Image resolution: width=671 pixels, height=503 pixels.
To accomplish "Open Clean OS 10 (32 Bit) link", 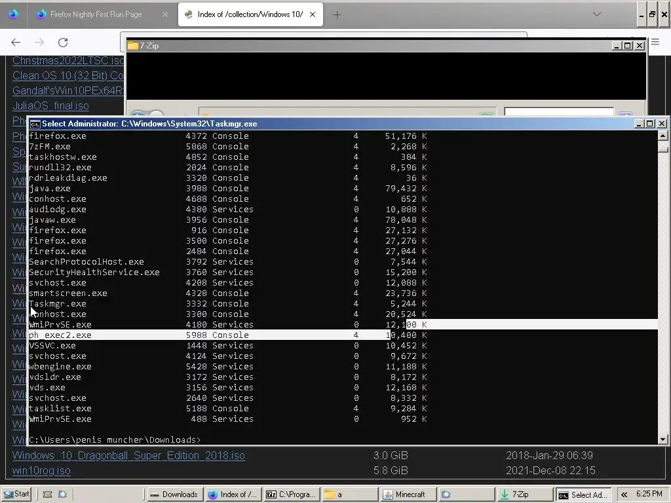I will coord(68,76).
